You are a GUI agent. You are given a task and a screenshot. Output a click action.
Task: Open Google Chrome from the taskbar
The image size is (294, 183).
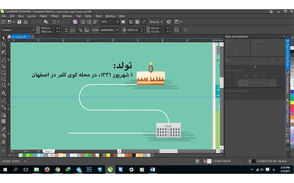point(57,170)
